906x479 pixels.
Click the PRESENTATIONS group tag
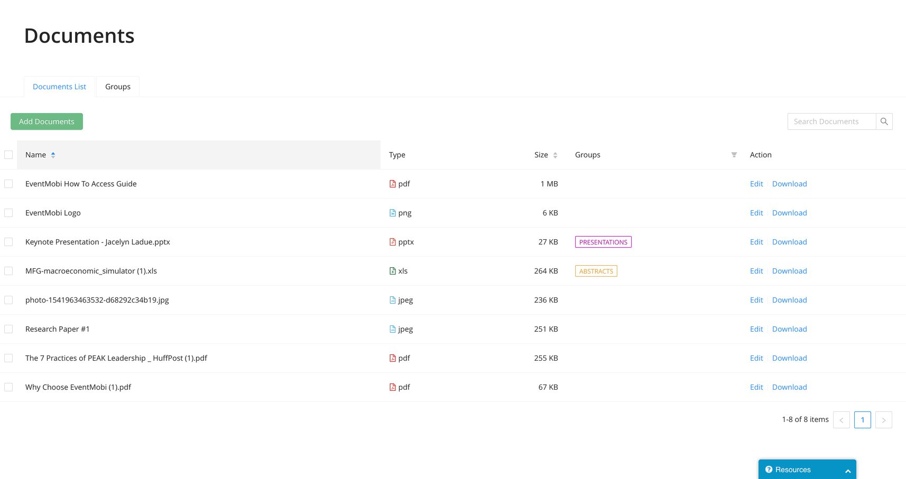pyautogui.click(x=603, y=242)
